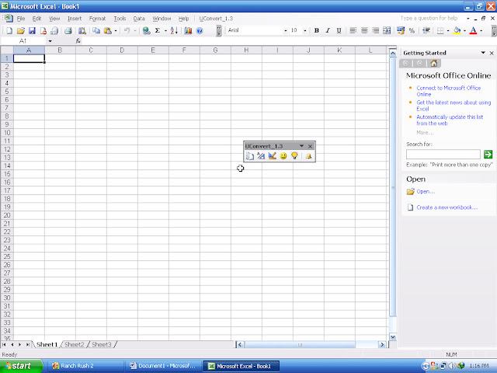Click the bell icon in UConvert toolbar
This screenshot has height=373, width=497.
[x=309, y=155]
